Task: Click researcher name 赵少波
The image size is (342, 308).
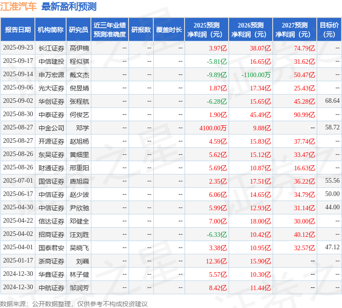Action: 79,195
